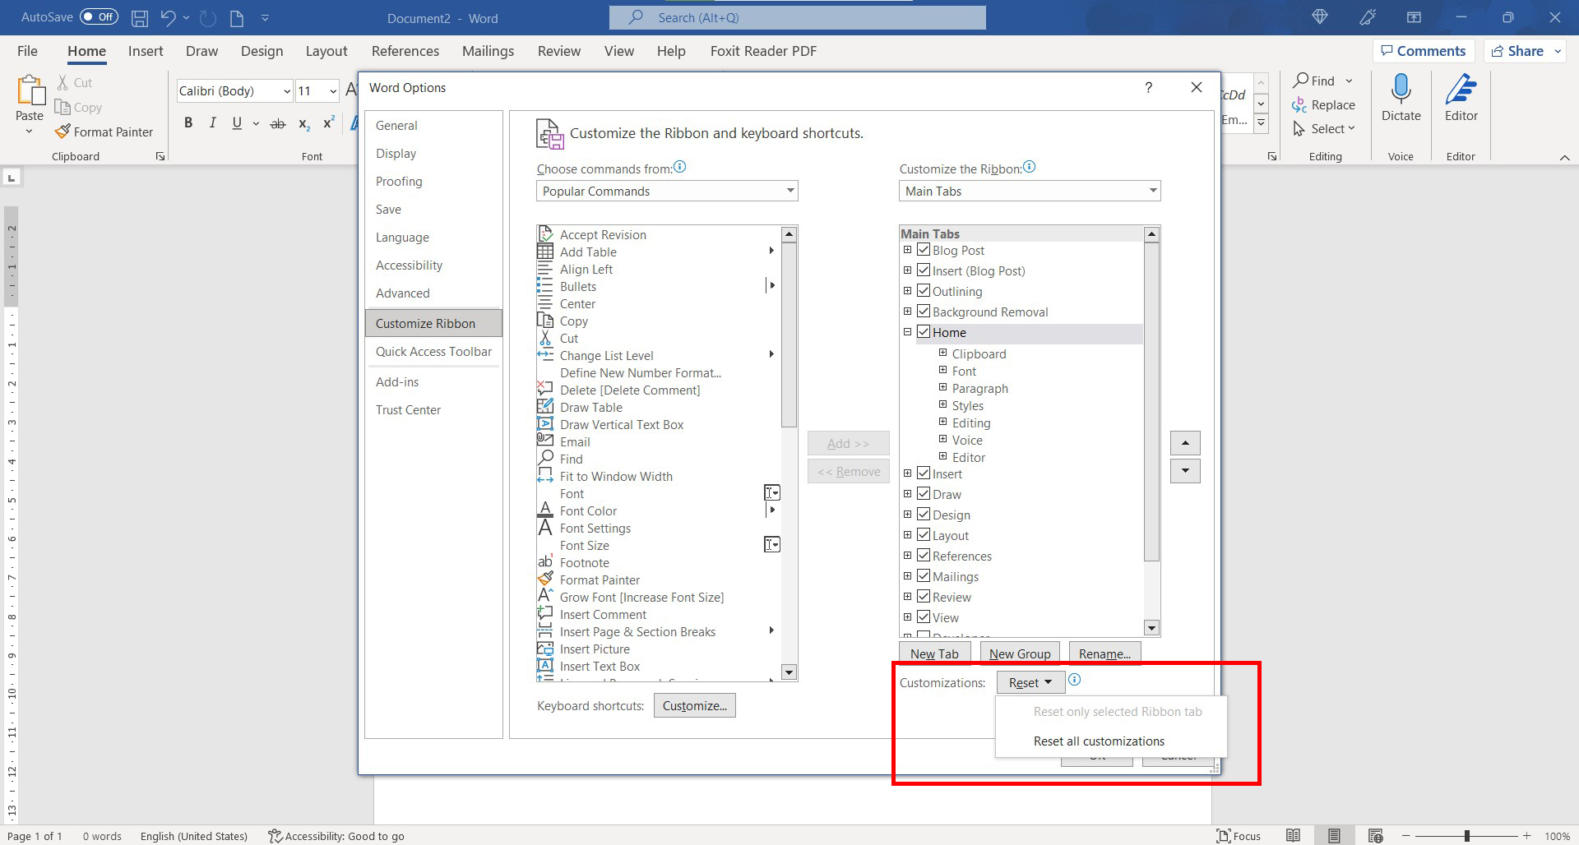Click Find magnifier in Editing group
The image size is (1579, 845).
coord(1314,81)
